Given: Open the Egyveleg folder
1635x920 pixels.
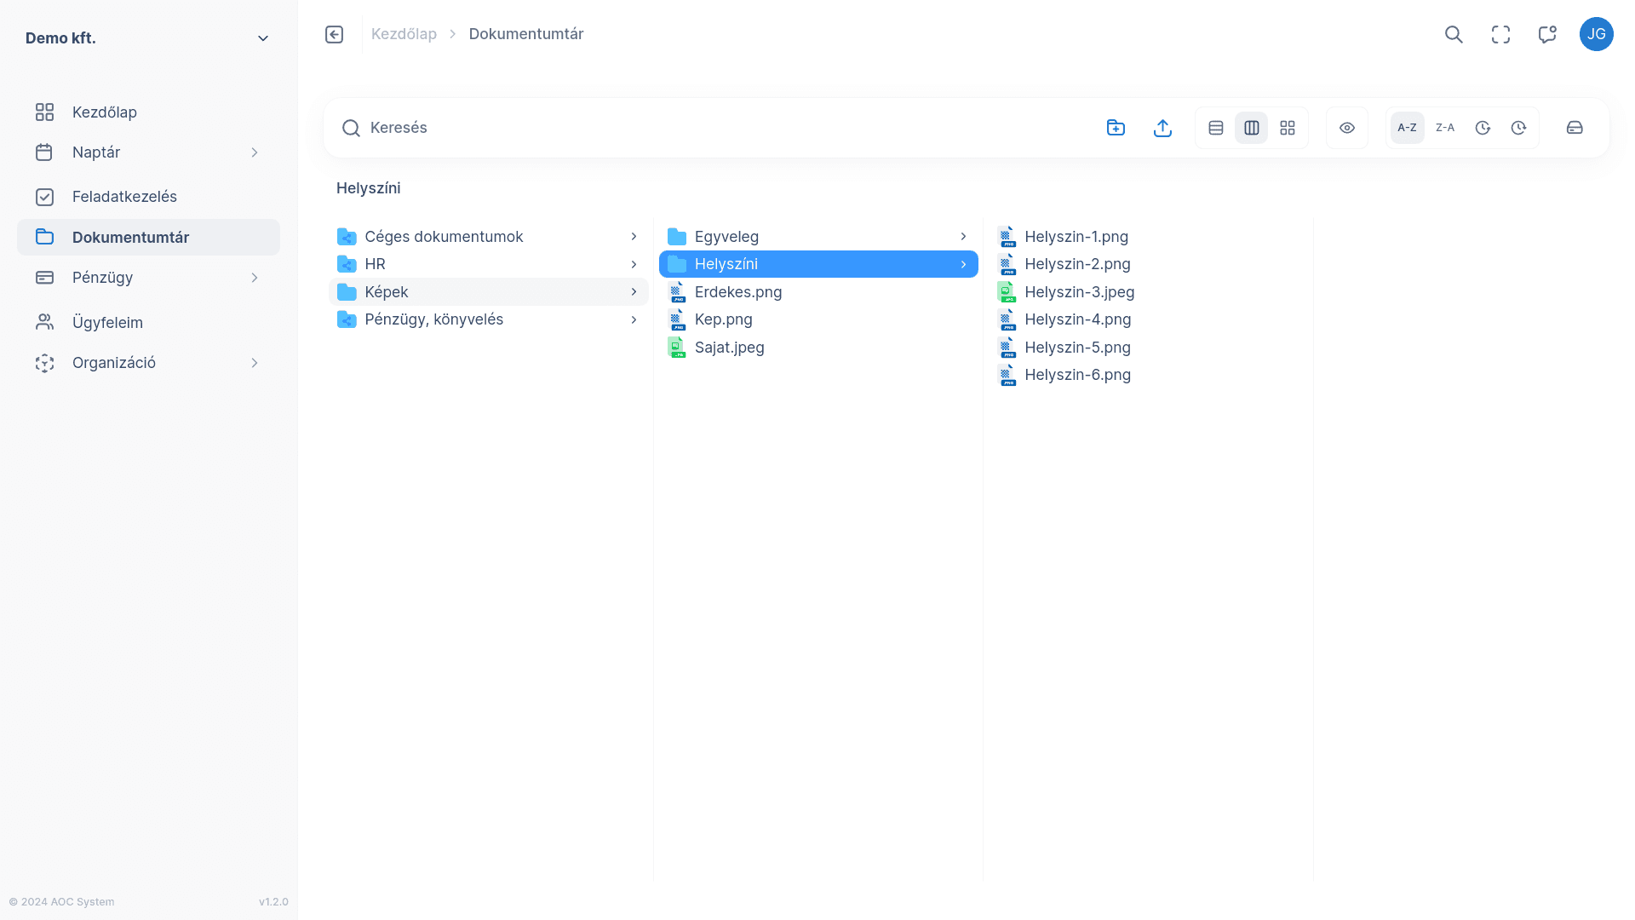Looking at the screenshot, I should [727, 236].
